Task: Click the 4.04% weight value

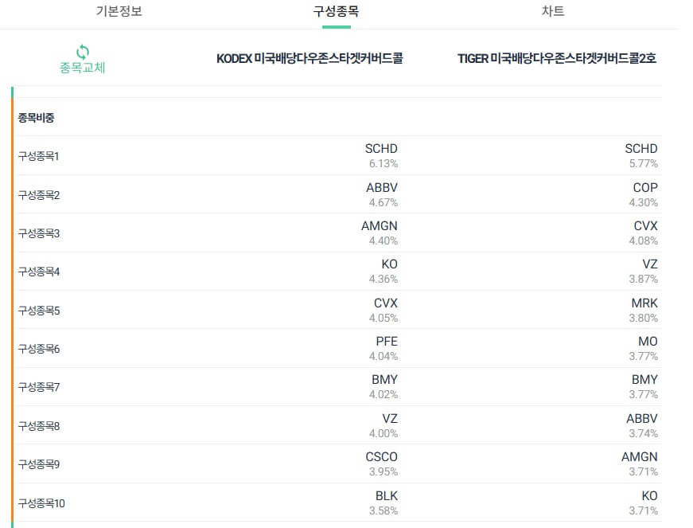Action: [383, 356]
